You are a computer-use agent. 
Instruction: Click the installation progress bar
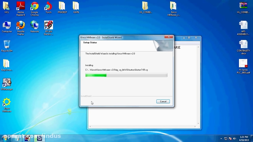coord(126,75)
